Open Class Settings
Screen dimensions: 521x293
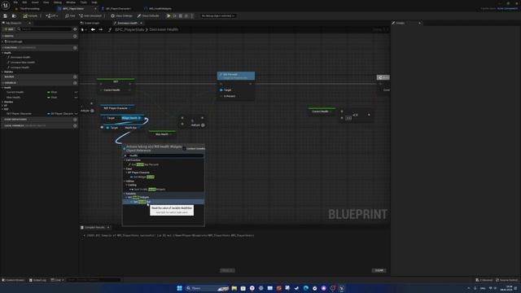click(x=121, y=15)
